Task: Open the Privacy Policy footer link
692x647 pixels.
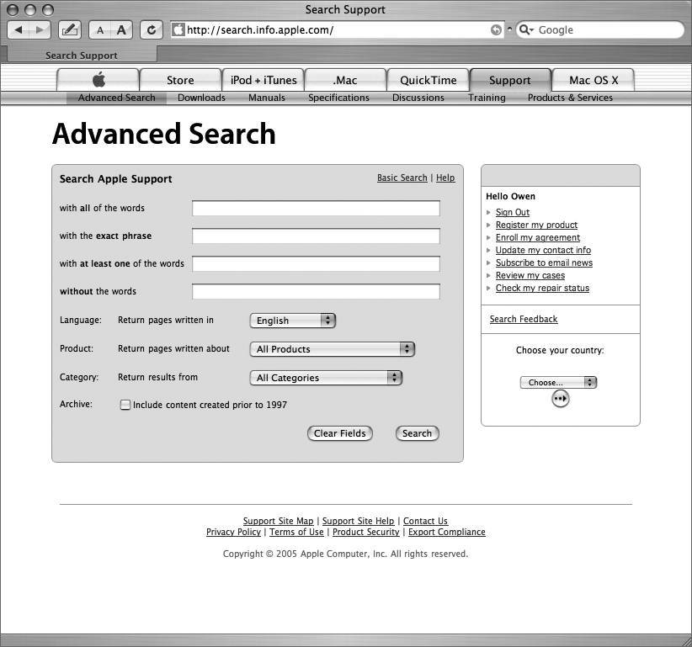Action: click(x=233, y=532)
